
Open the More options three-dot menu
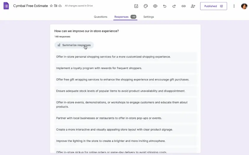coord(234,6)
